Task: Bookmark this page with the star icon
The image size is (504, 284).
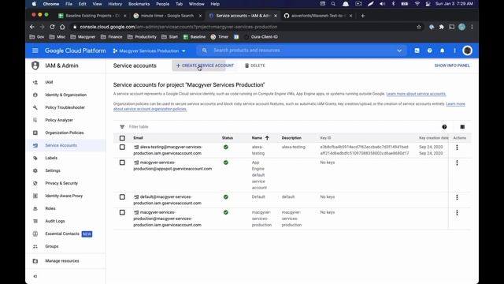Action: click(419, 27)
